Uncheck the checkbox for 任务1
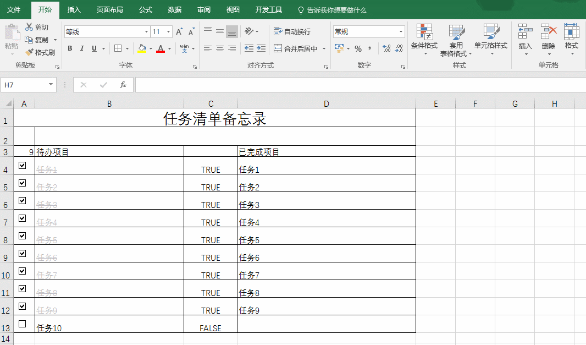Screen dimensions: 586x345 (23, 165)
